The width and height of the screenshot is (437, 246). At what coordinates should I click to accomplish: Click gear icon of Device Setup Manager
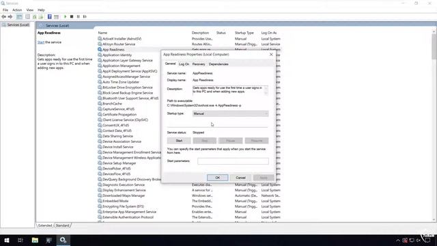point(100,163)
